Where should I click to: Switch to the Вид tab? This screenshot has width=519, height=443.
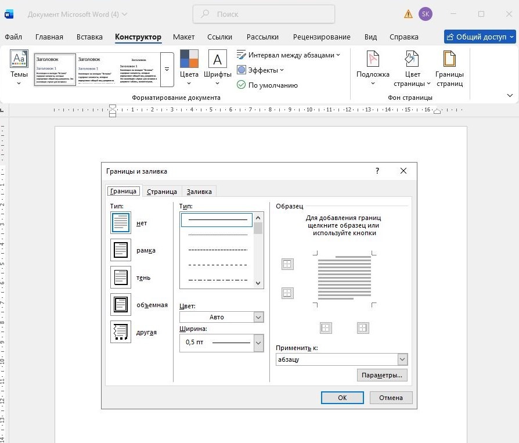(370, 37)
